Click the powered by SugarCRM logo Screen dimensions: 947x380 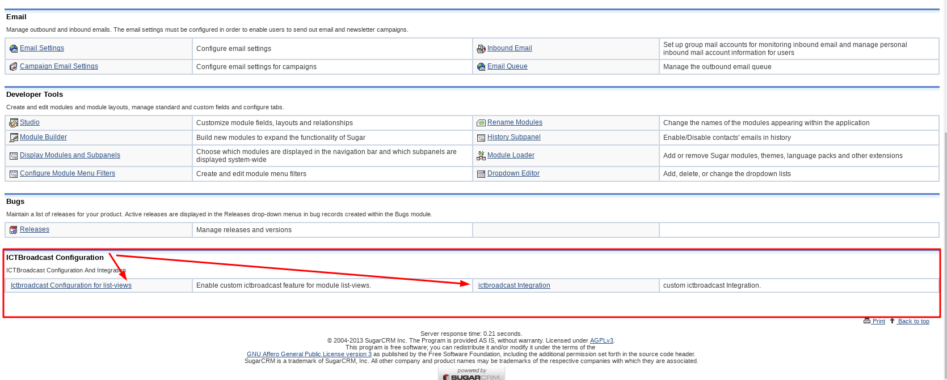(472, 373)
